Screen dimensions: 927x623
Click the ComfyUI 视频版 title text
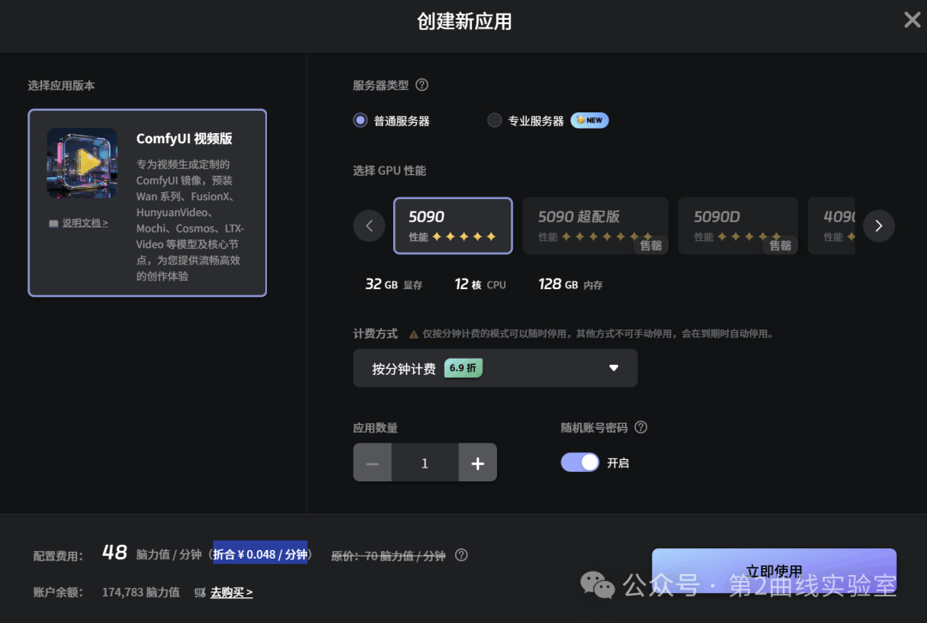pyautogui.click(x=184, y=139)
